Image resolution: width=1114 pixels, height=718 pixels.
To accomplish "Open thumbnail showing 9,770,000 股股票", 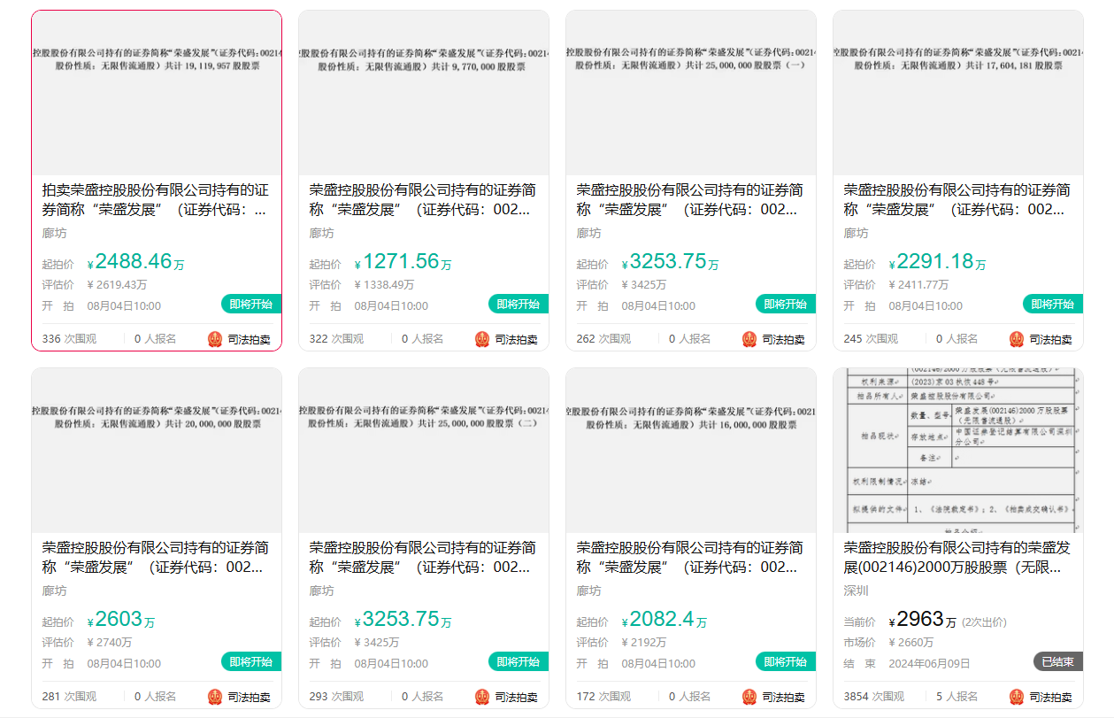I will pyautogui.click(x=424, y=93).
